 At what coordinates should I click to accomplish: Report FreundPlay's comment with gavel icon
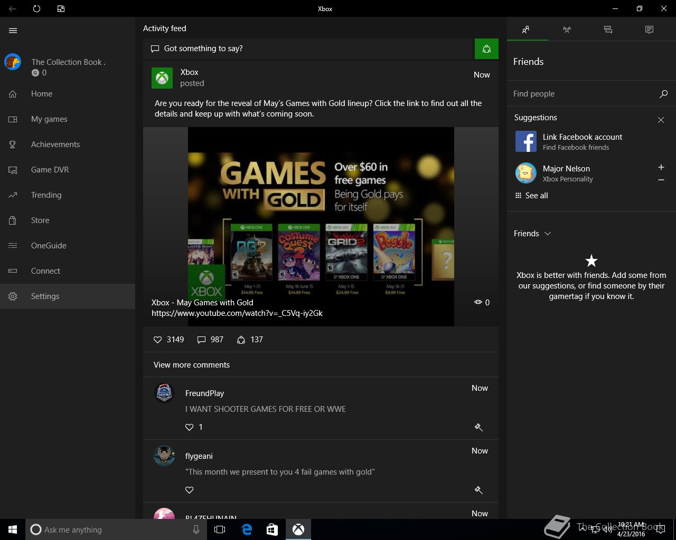coord(478,427)
